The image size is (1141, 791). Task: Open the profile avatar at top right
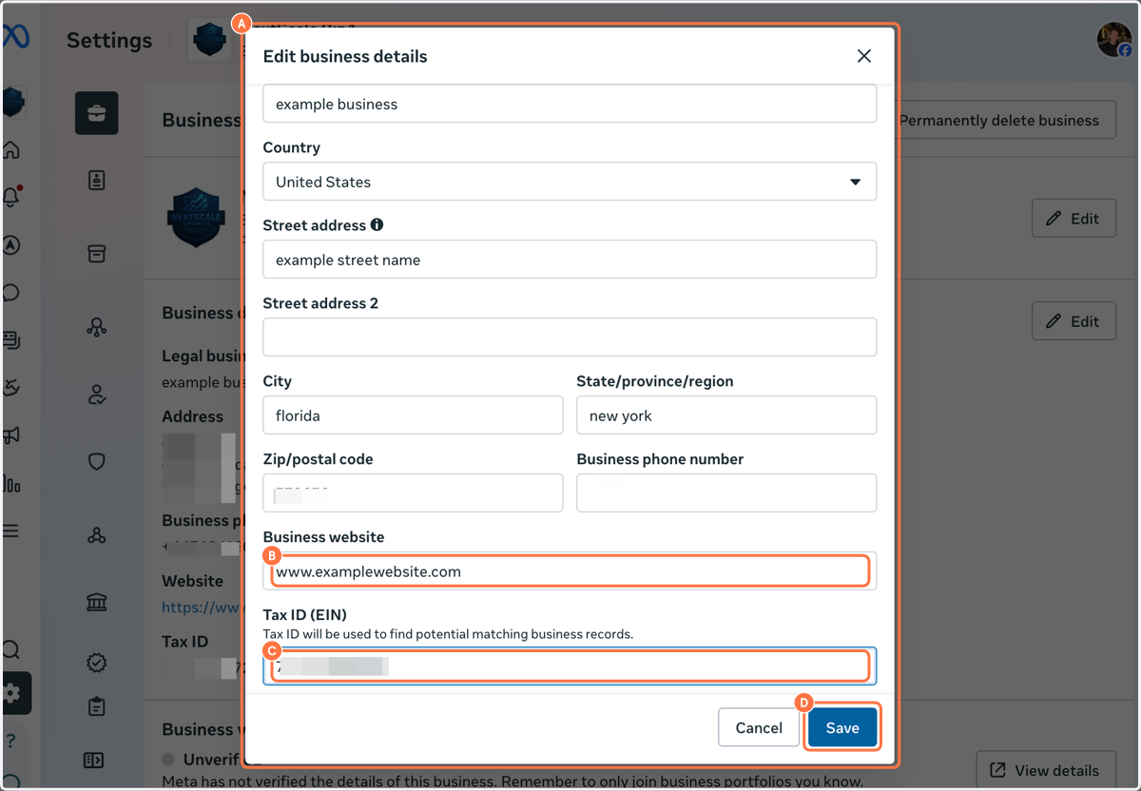(x=1114, y=39)
